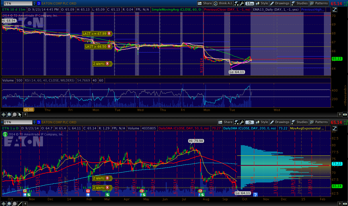The image size is (348, 206).
Task: Toggle the bottom chart's price axis scale icon
Action: click(x=335, y=128)
